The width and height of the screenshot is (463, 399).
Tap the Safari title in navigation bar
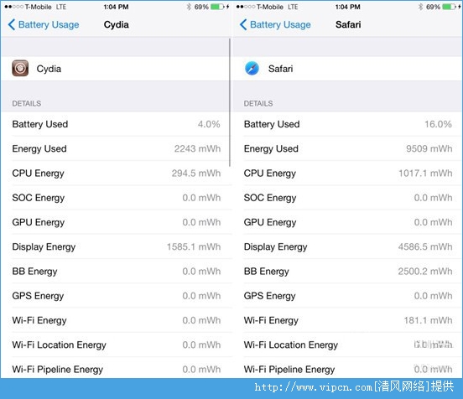348,24
